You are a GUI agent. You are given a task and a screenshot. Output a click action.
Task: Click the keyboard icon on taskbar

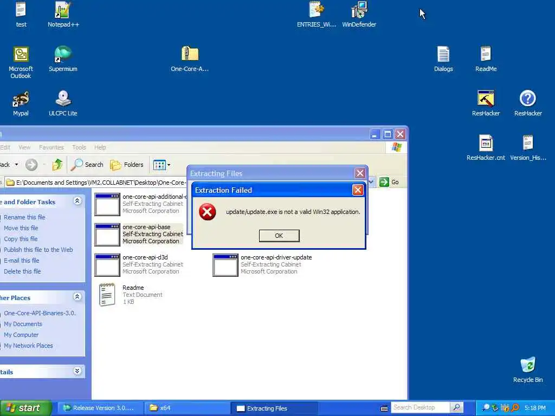384,408
